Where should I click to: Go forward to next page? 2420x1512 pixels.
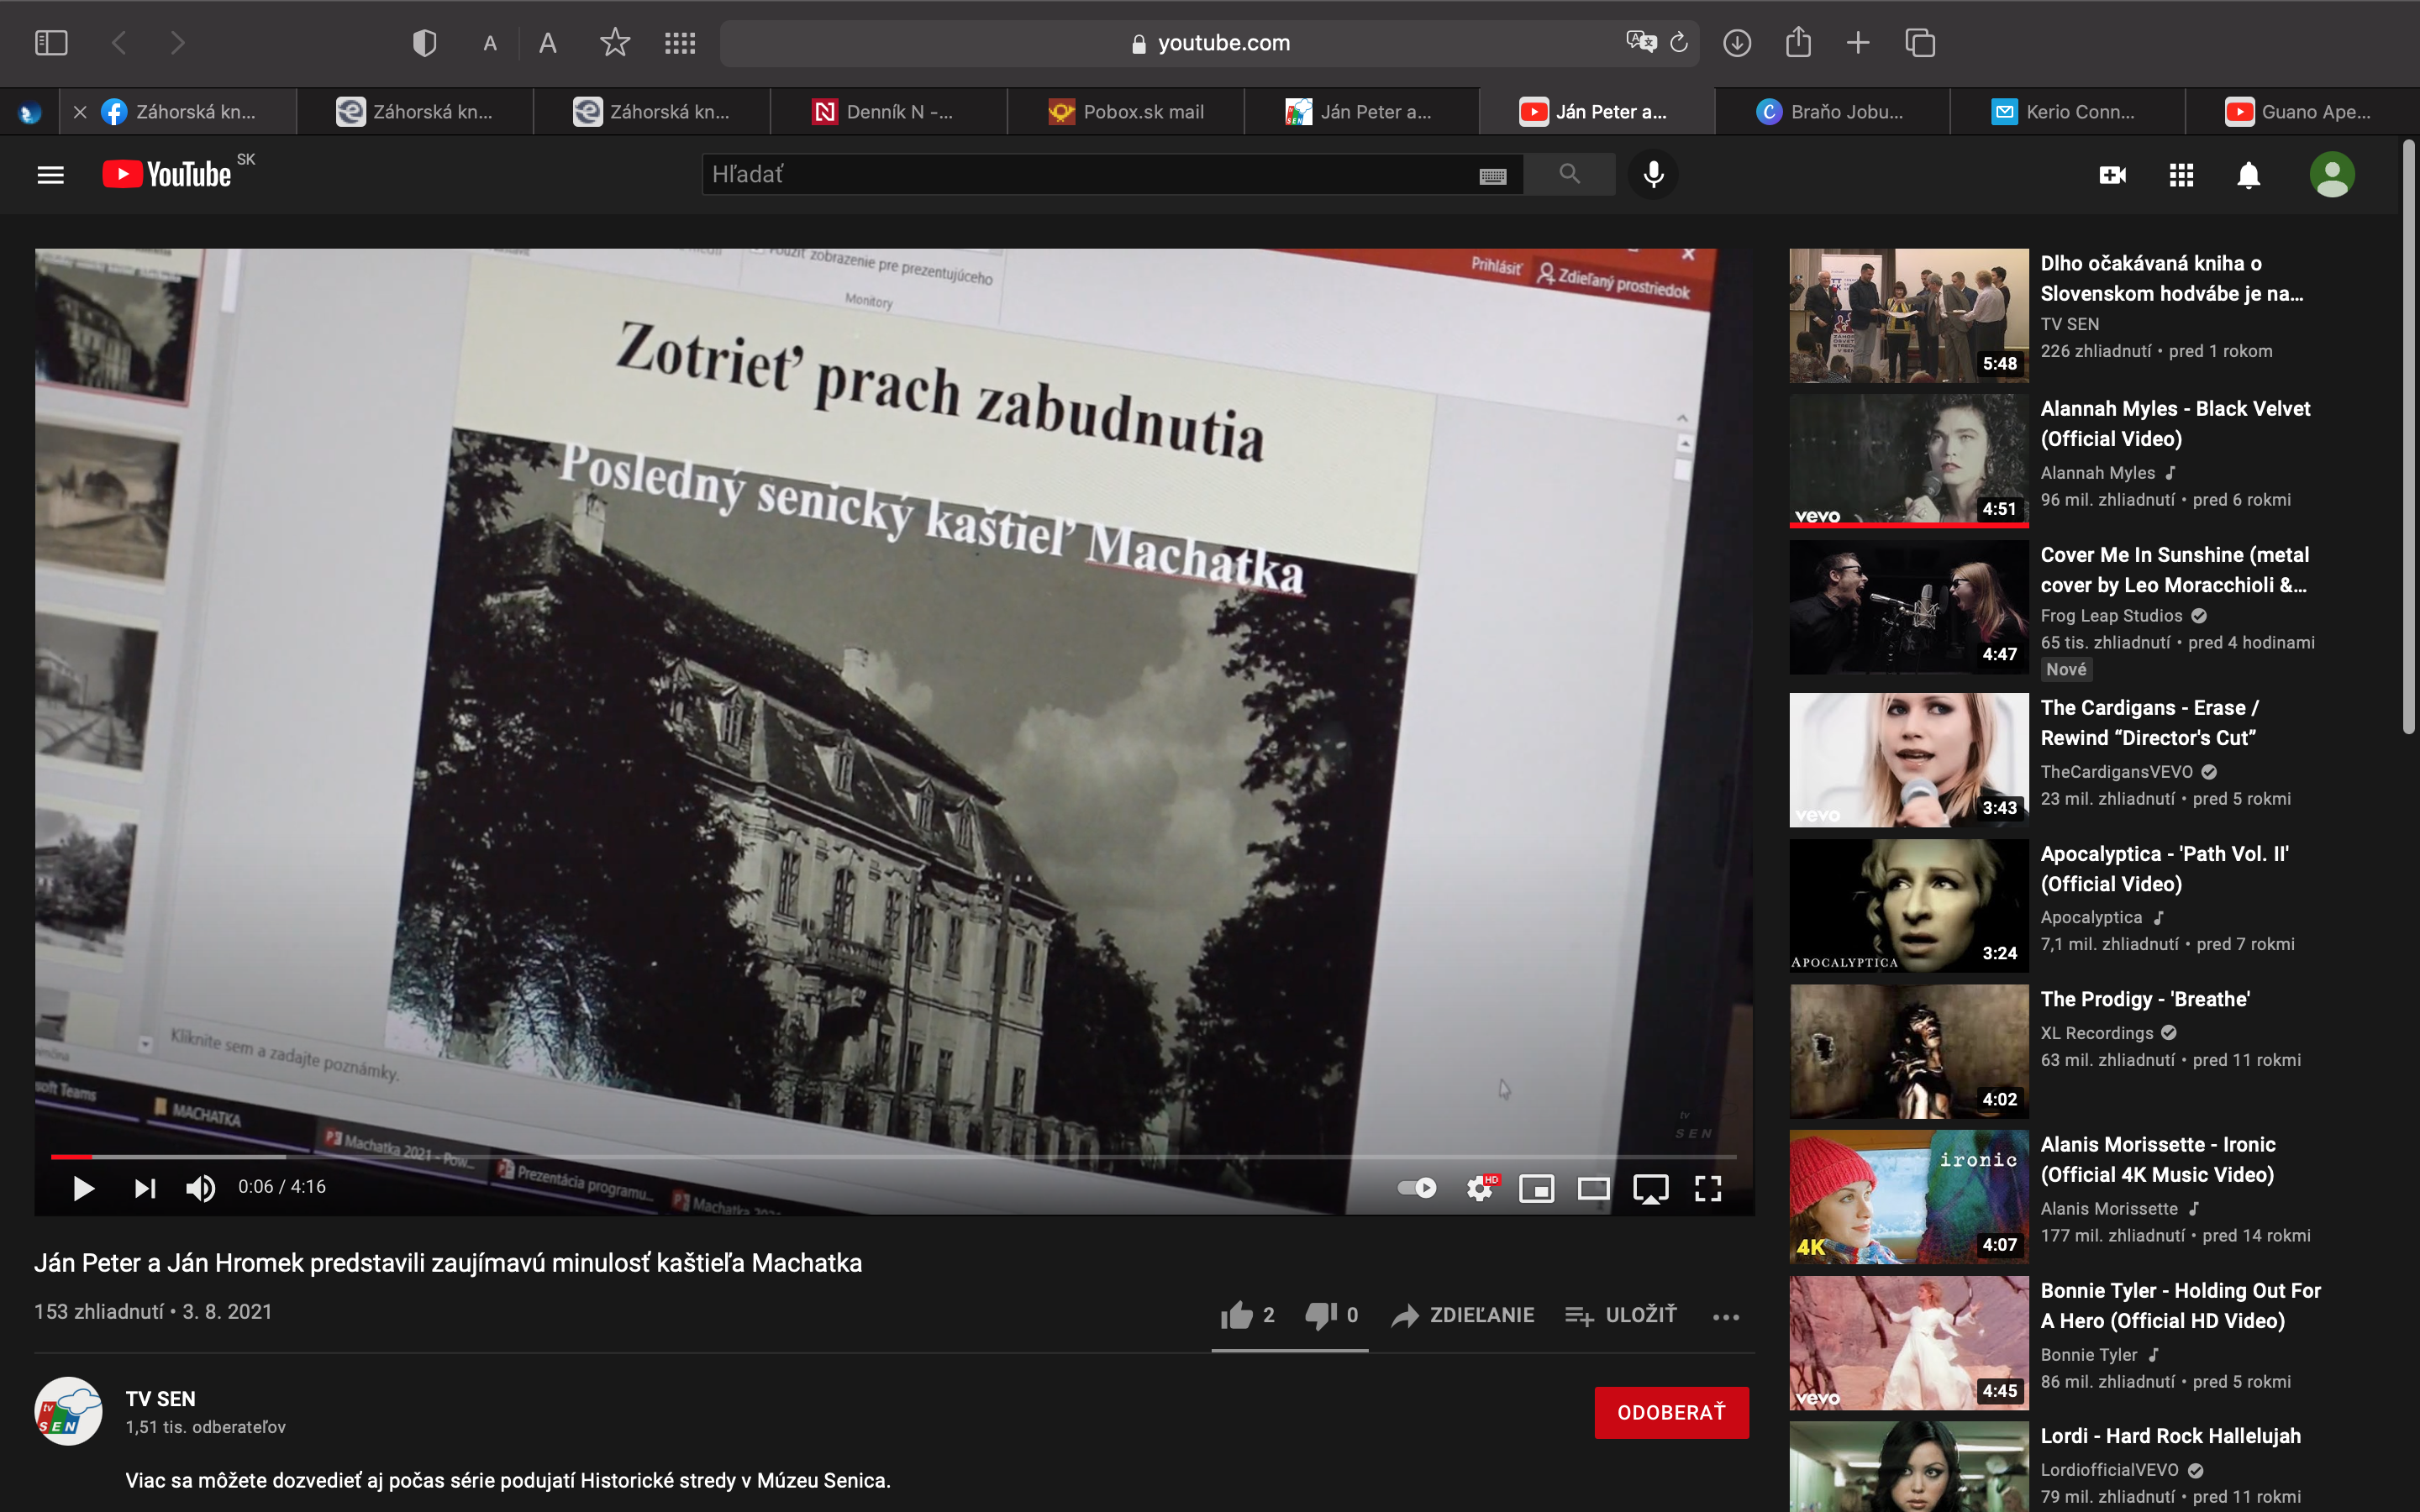pyautogui.click(x=178, y=43)
